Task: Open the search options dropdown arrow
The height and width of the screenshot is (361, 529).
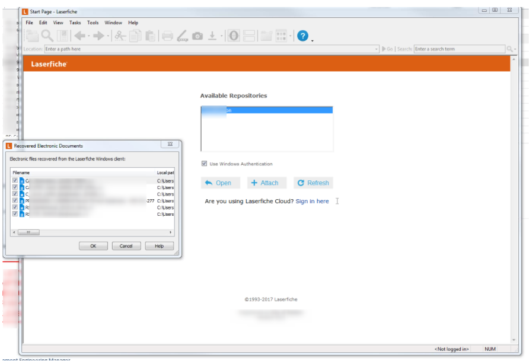Action: (515, 50)
